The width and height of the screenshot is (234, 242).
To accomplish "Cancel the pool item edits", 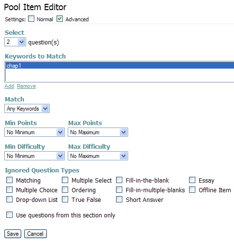I will click(35, 234).
